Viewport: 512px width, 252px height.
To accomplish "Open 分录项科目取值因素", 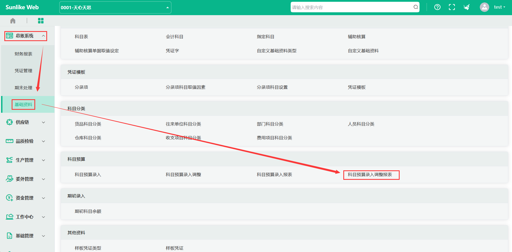I will (x=186, y=87).
